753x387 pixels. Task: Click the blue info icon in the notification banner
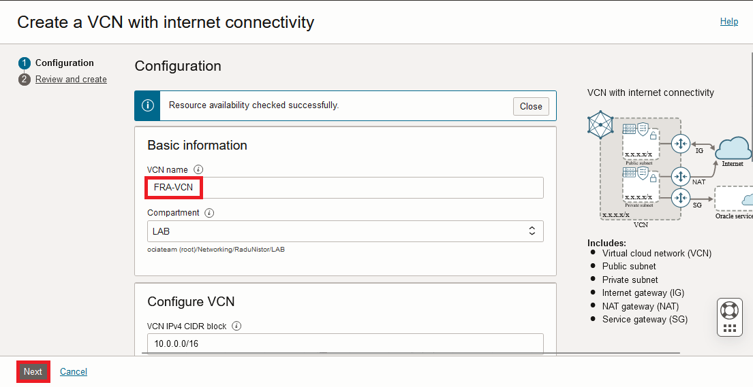(x=147, y=105)
